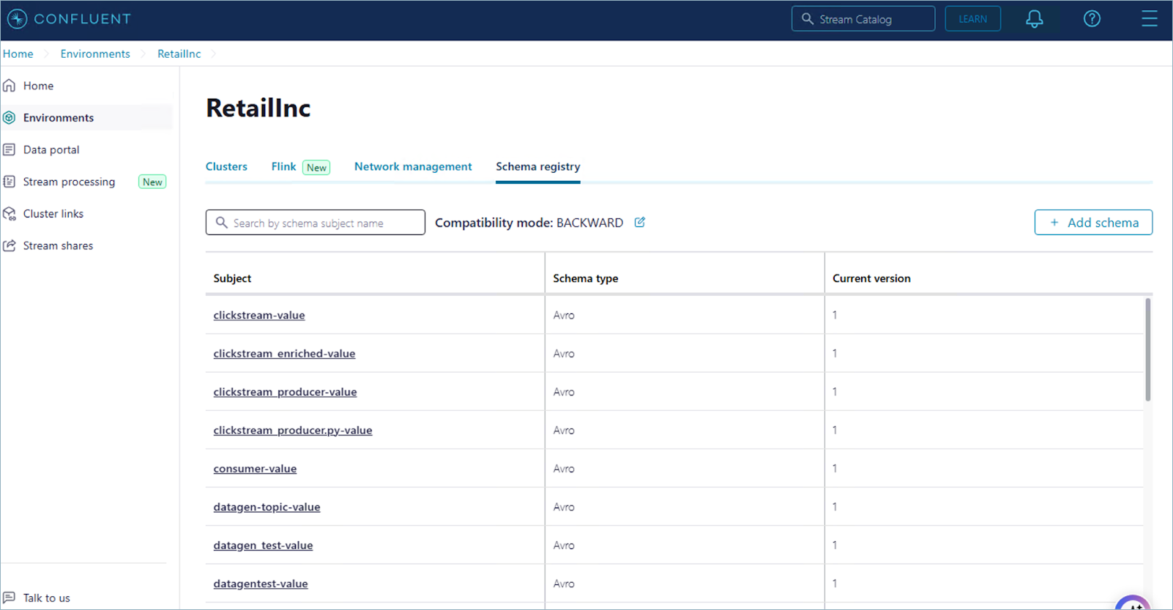Click the Stream processing icon in sidebar

tap(10, 182)
